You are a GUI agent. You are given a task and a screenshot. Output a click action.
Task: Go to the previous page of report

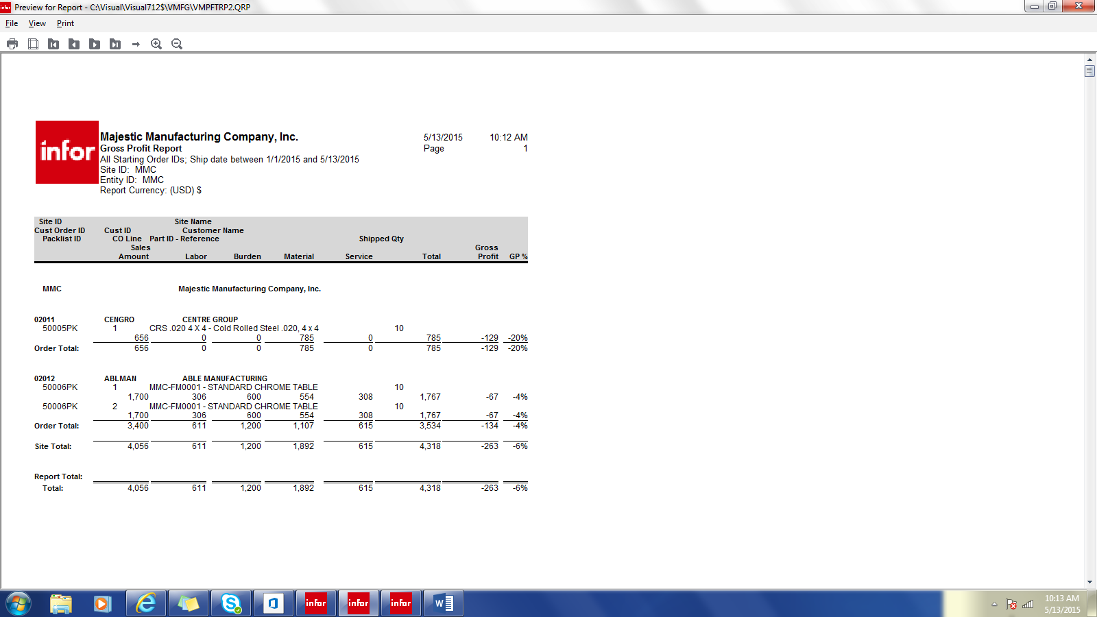[x=74, y=44]
